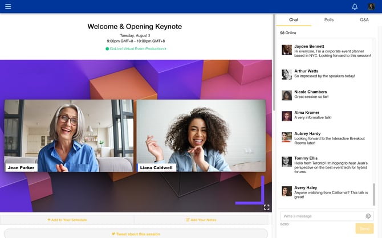Click Aubrey Hardy's chat avatar

pyautogui.click(x=287, y=137)
